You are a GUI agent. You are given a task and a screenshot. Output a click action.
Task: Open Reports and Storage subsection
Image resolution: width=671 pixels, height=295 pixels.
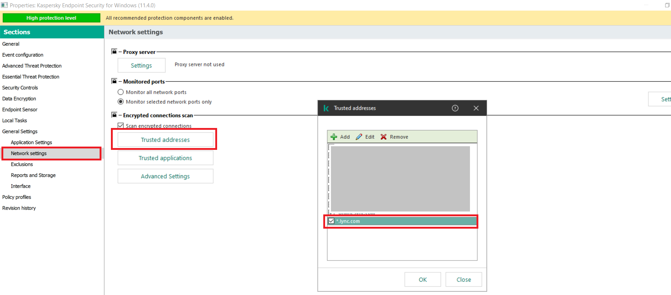33,175
